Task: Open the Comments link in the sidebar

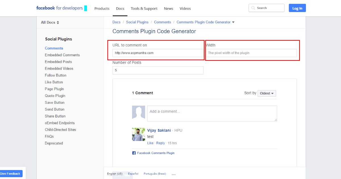Action: [54, 48]
